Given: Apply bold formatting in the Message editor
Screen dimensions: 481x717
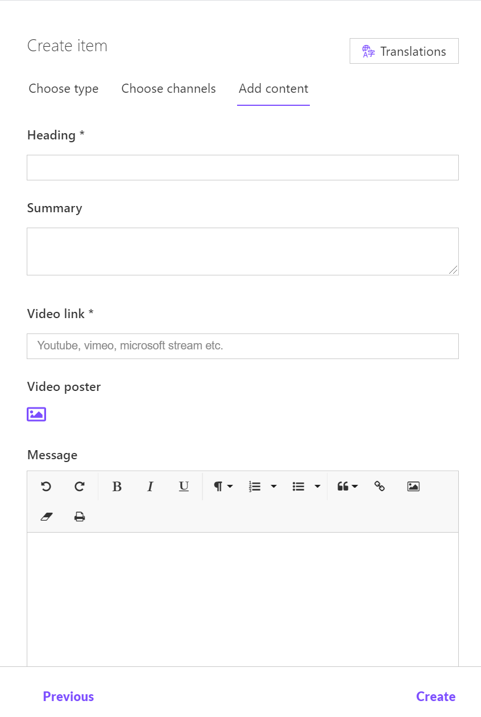Looking at the screenshot, I should pyautogui.click(x=117, y=487).
